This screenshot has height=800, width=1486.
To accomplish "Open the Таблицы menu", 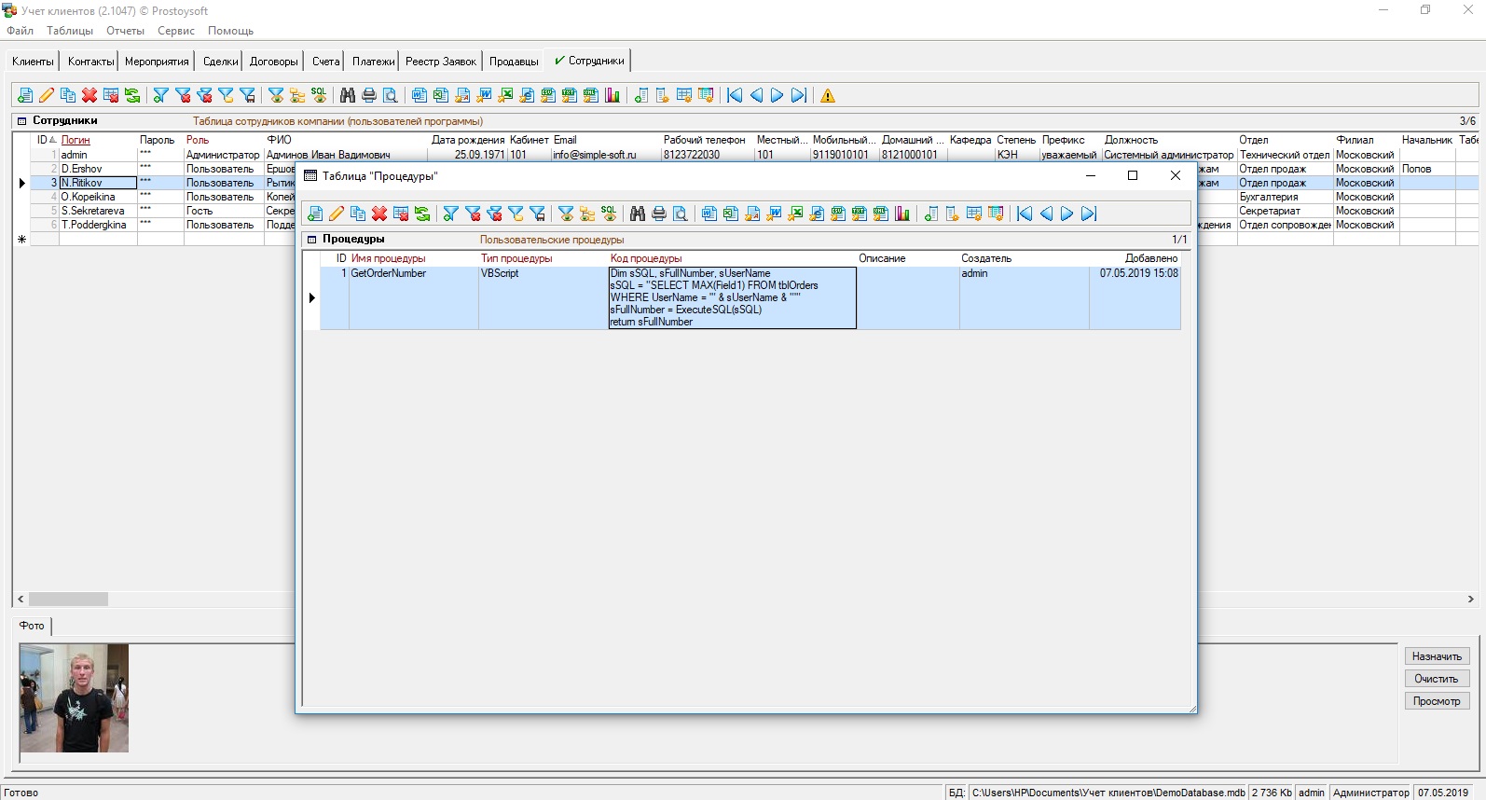I will 70,31.
